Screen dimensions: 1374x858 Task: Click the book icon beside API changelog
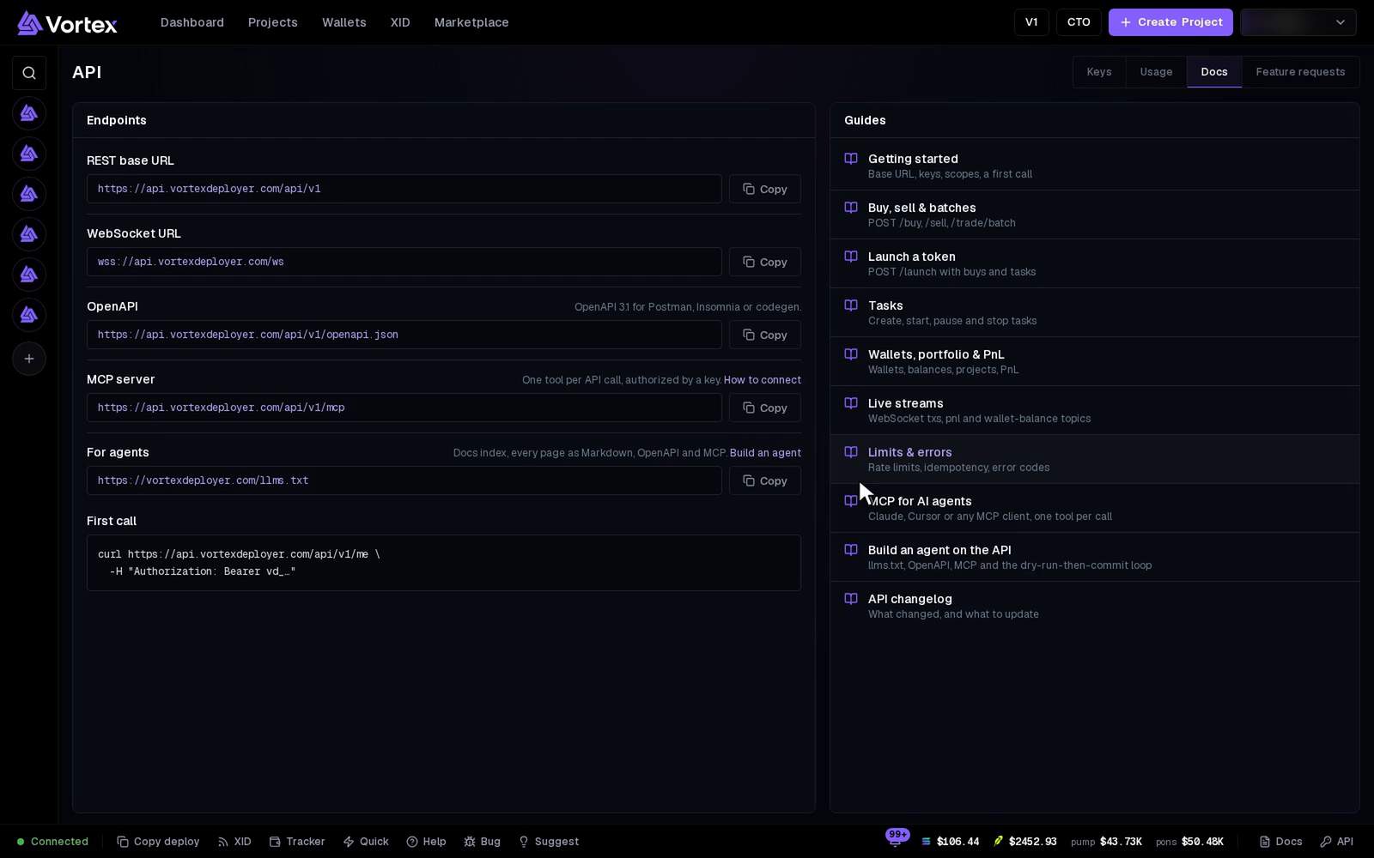851,599
